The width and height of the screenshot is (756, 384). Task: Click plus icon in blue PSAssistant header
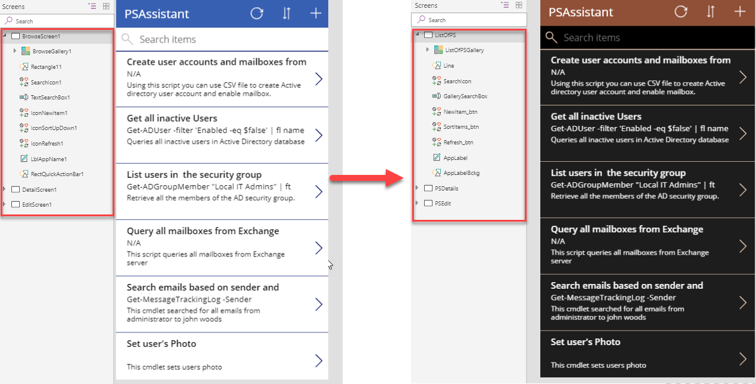click(x=315, y=13)
